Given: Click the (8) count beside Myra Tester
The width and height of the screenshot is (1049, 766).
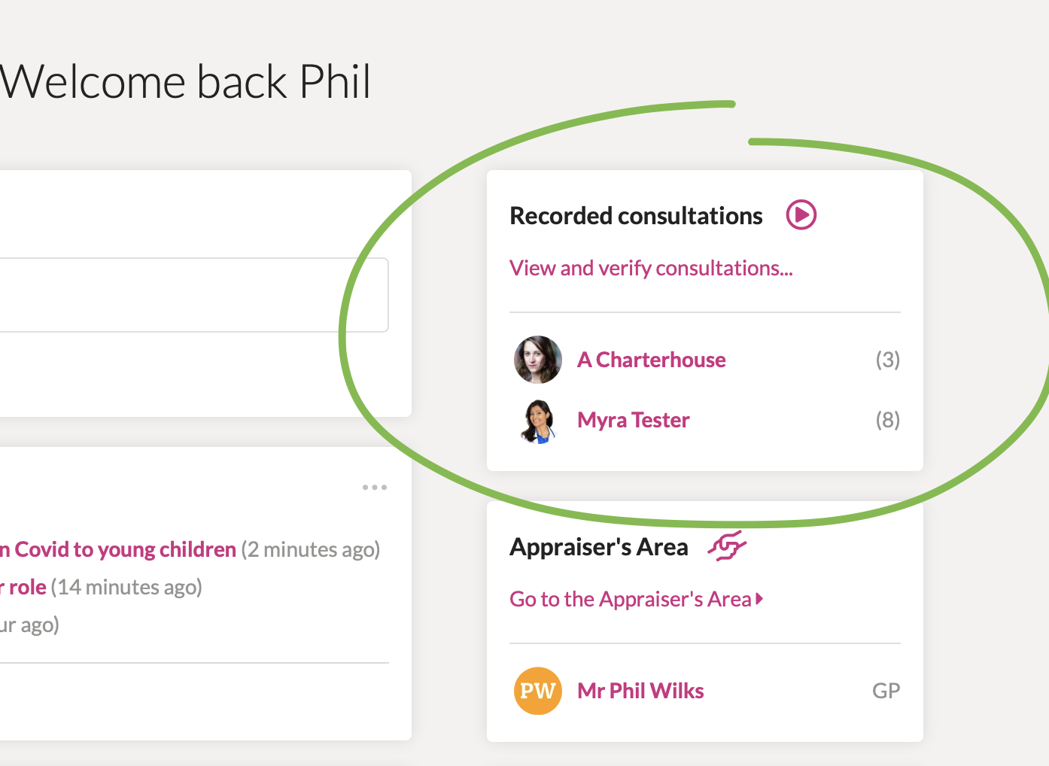Looking at the screenshot, I should tap(888, 420).
